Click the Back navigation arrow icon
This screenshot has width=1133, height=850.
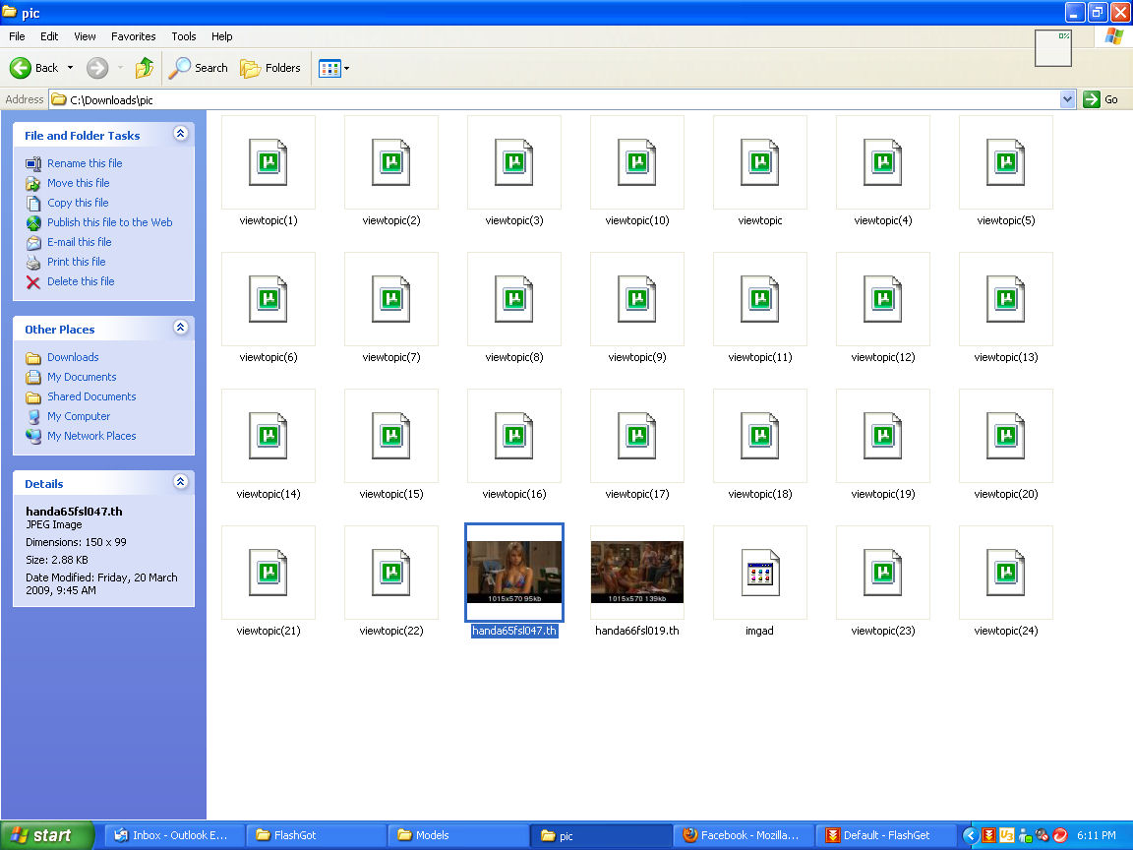22,68
